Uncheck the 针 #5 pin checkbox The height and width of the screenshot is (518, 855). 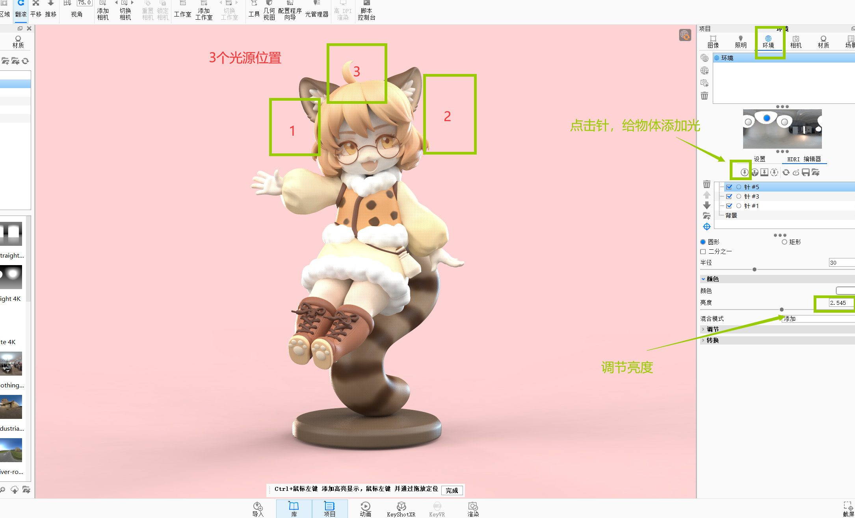tap(729, 187)
